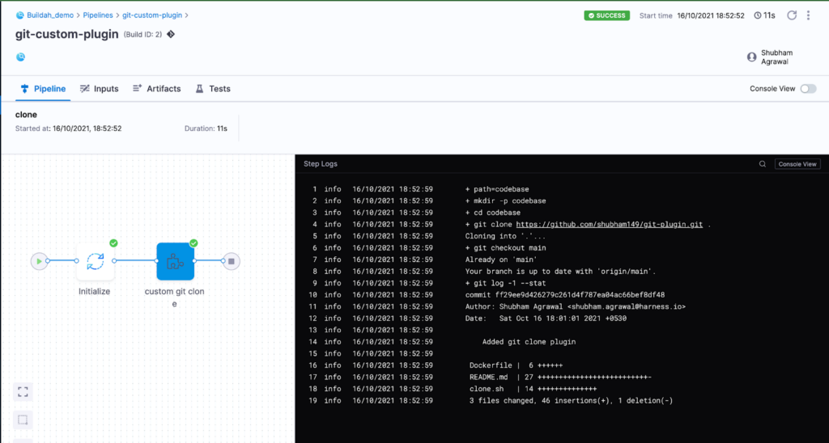Image resolution: width=829 pixels, height=443 pixels.
Task: Fit the pipeline graph to screen
Action: (x=23, y=392)
